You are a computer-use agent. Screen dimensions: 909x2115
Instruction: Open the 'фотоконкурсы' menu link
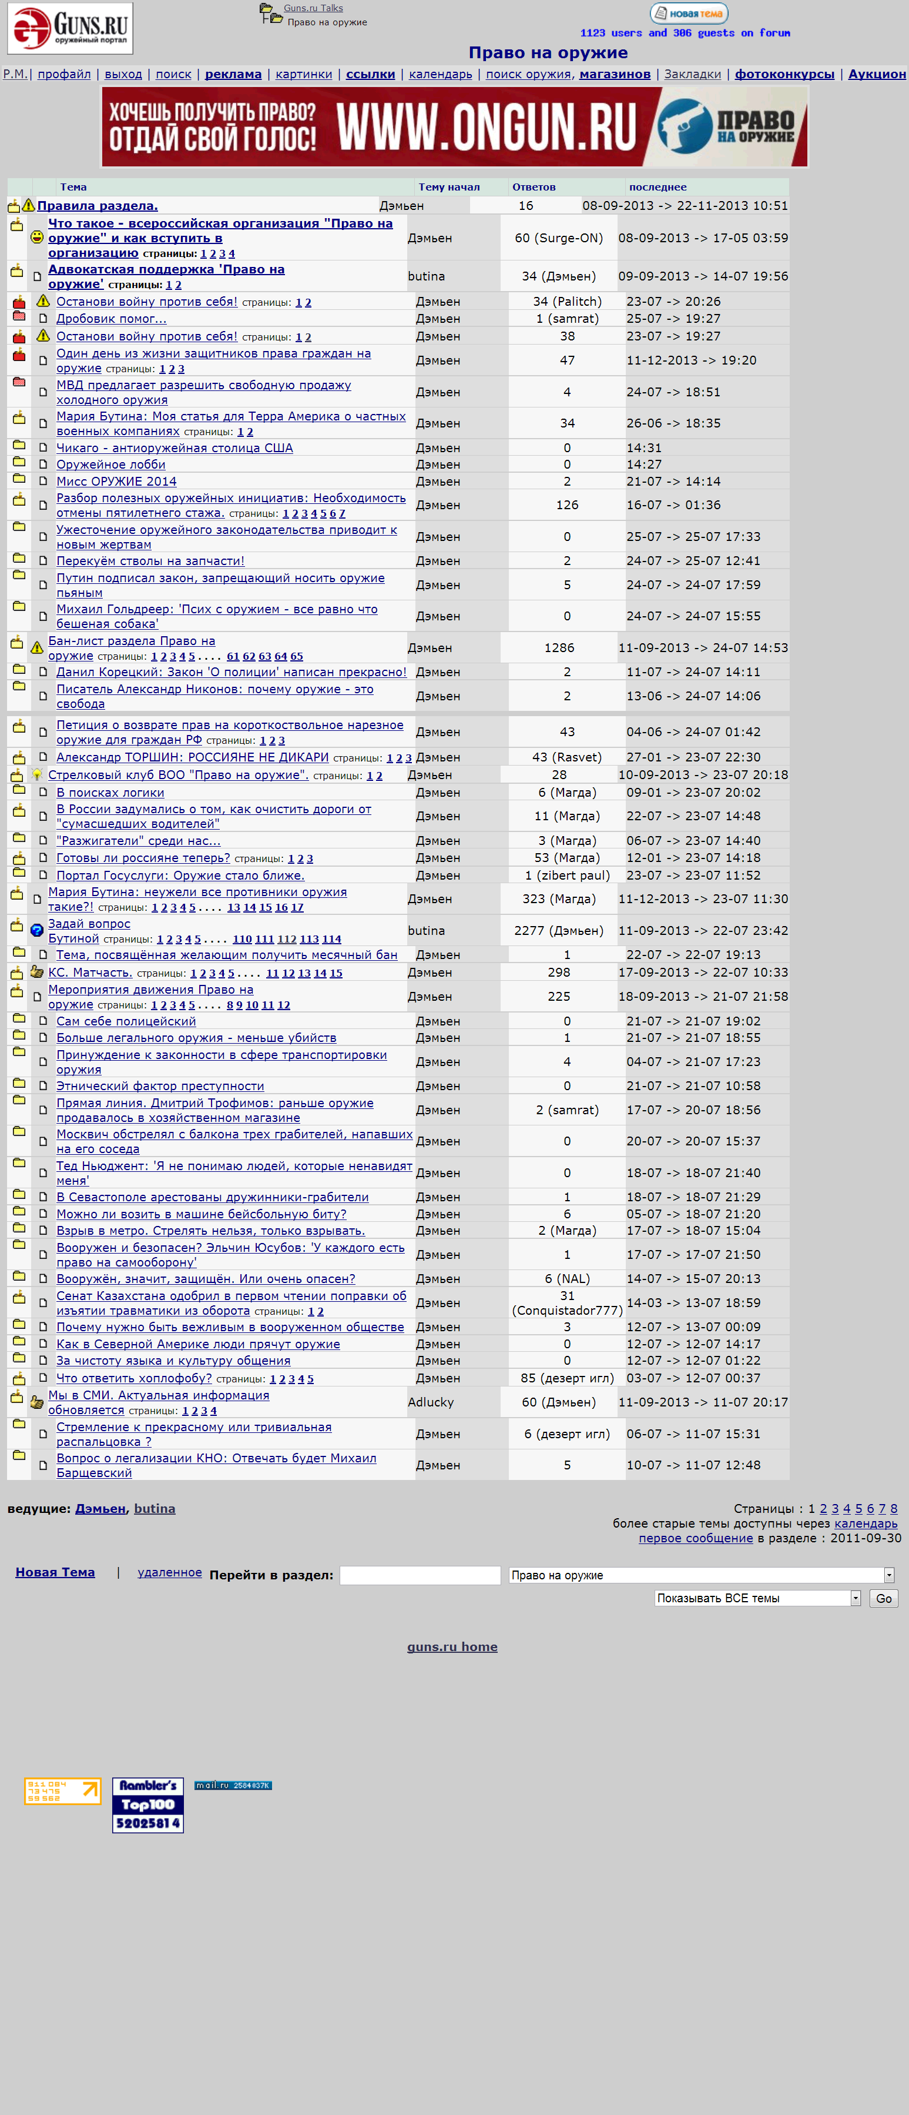[x=784, y=74]
